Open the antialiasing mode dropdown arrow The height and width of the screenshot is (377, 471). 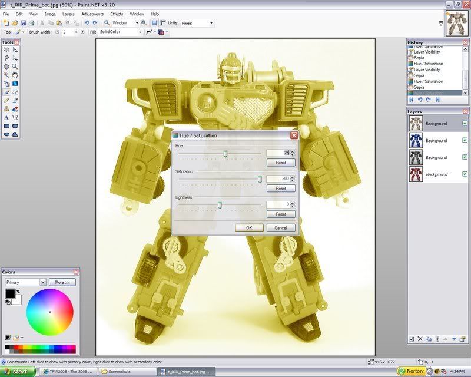155,32
